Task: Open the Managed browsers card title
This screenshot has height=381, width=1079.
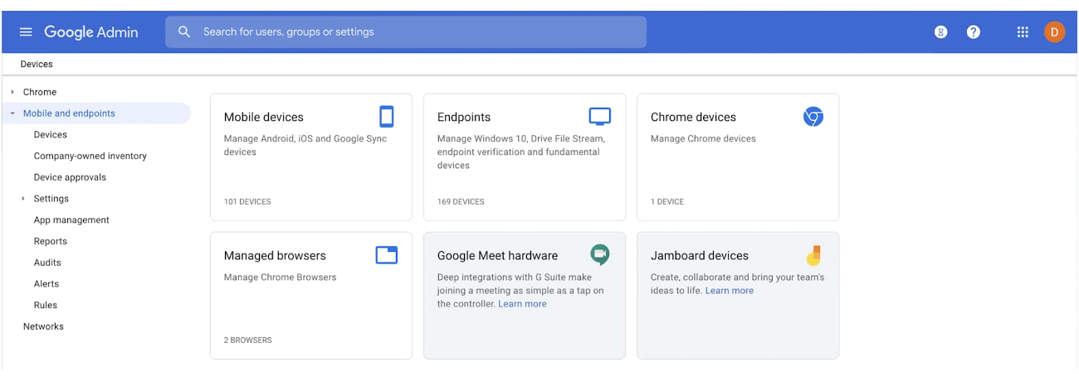Action: click(275, 256)
